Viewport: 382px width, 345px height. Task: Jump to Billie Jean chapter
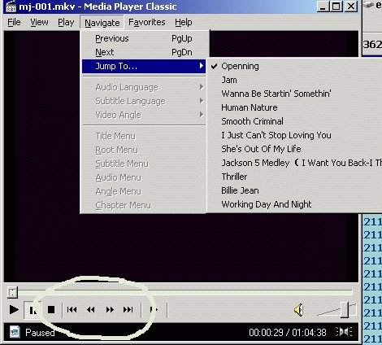[x=295, y=190]
